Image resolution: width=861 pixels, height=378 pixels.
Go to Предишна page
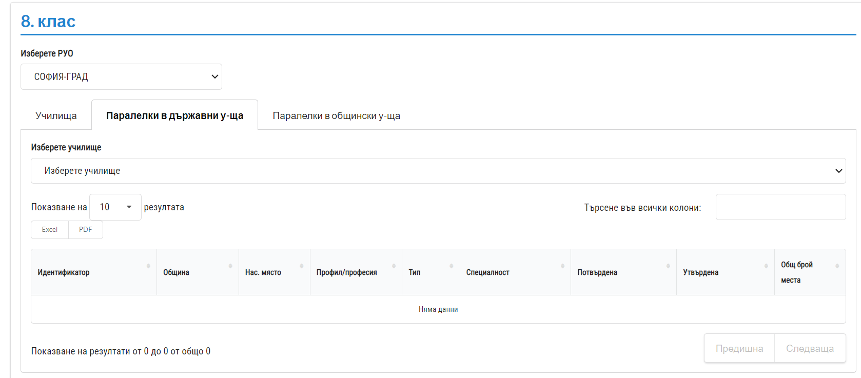coord(739,349)
